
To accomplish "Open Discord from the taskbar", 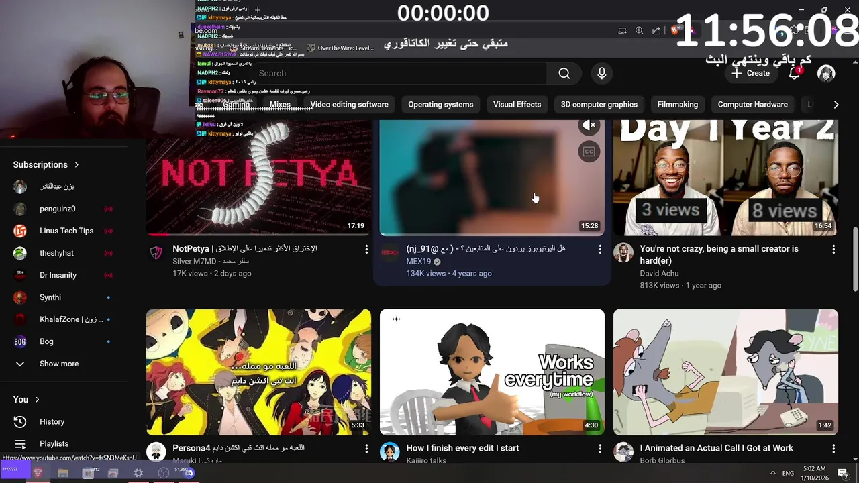I will [x=189, y=473].
